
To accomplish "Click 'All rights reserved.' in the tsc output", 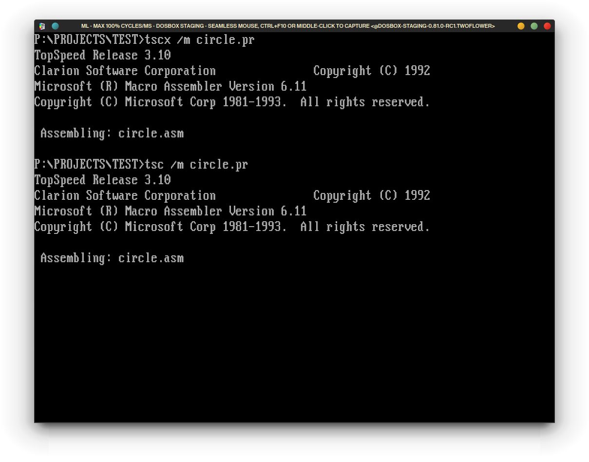I will (365, 227).
